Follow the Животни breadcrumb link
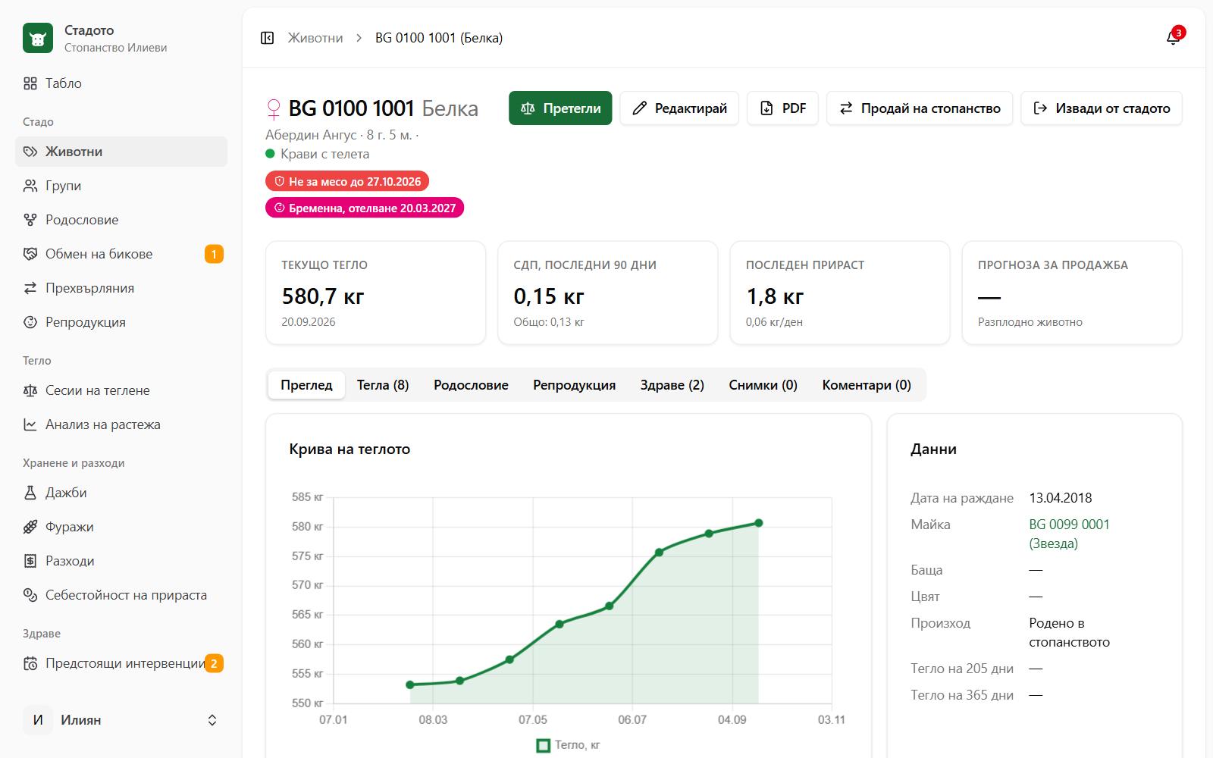Screen dimensions: 1213x758 [315, 38]
